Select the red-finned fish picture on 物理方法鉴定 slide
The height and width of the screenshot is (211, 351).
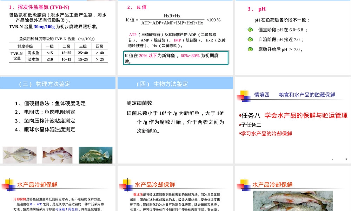click(57, 155)
